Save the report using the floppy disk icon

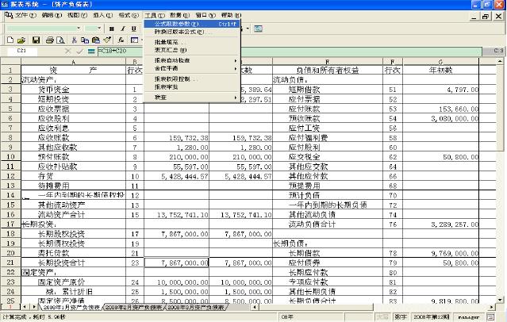[x=36, y=40]
